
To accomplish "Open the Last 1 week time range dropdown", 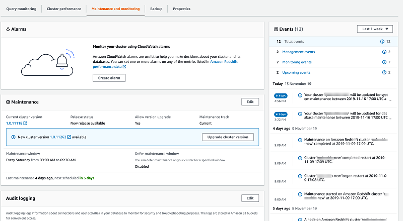I will (x=374, y=29).
